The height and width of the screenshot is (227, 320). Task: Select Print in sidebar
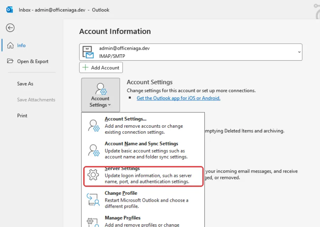(x=22, y=116)
